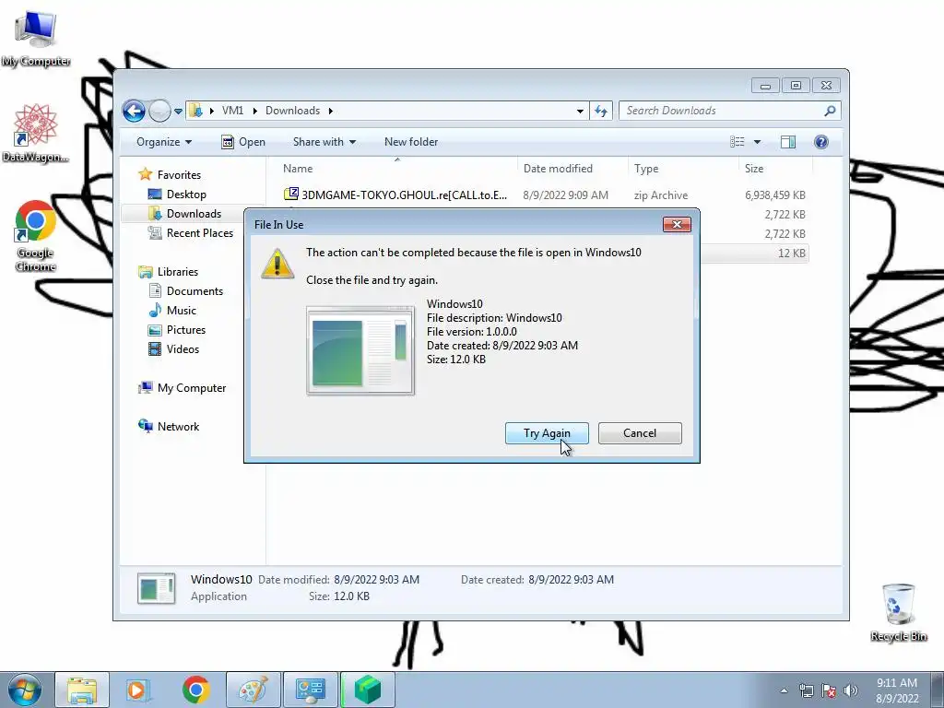Go back with the Explorer back arrow

pos(134,111)
